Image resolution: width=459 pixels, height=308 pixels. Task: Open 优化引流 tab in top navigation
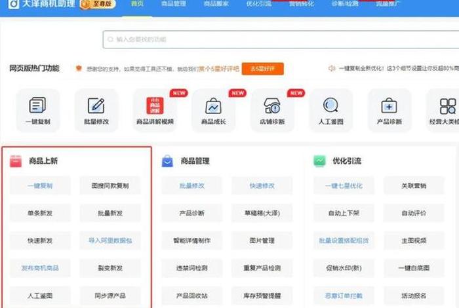(x=259, y=4)
